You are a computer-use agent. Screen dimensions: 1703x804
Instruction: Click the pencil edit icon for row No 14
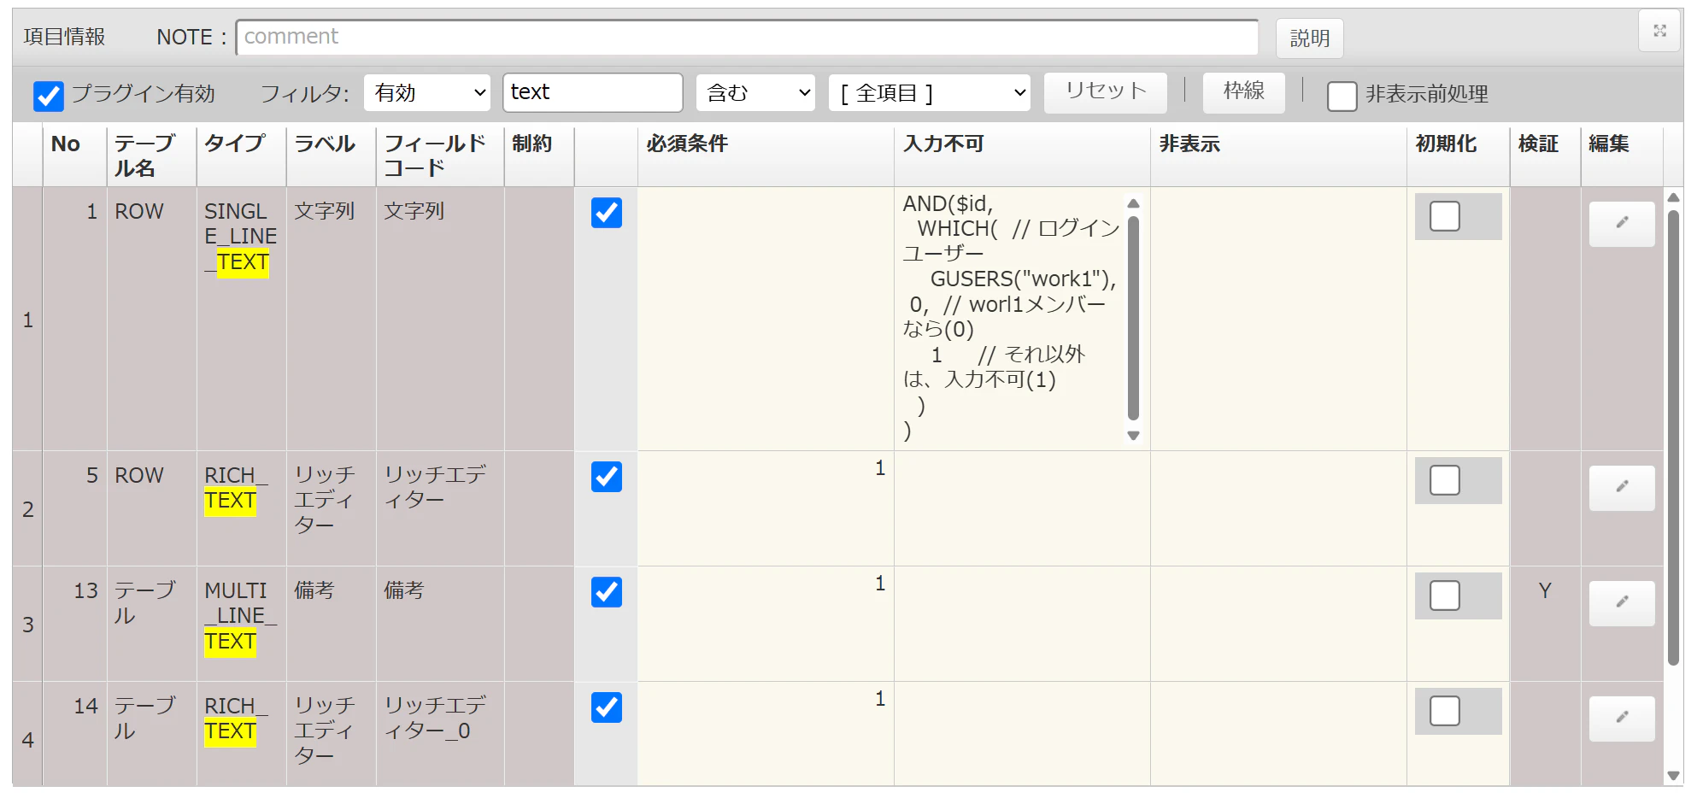click(1621, 718)
